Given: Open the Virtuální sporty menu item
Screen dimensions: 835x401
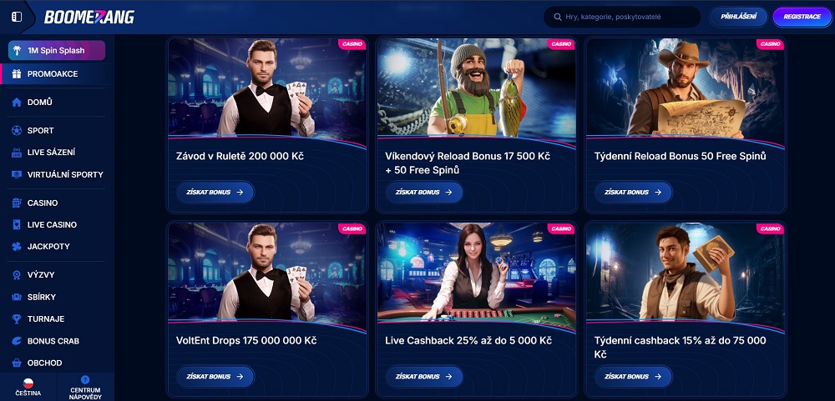Looking at the screenshot, I should [x=57, y=174].
